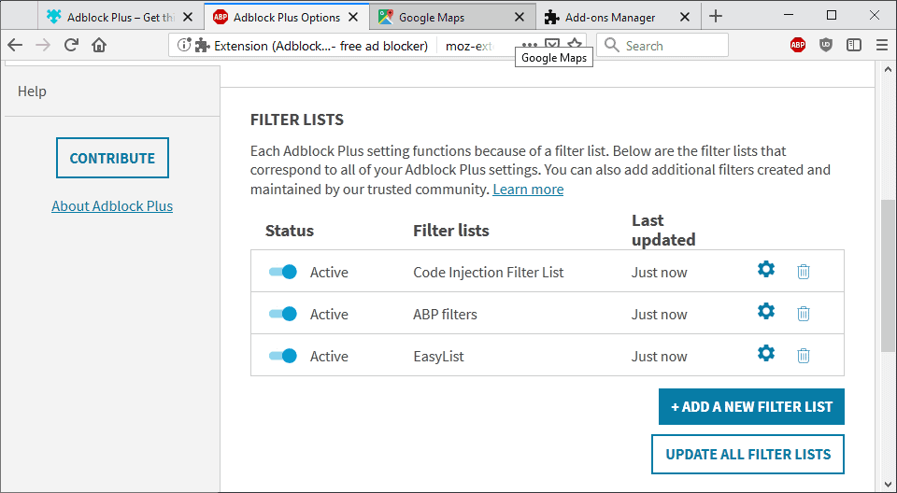Open uBlock Origin shield icon

tap(826, 45)
